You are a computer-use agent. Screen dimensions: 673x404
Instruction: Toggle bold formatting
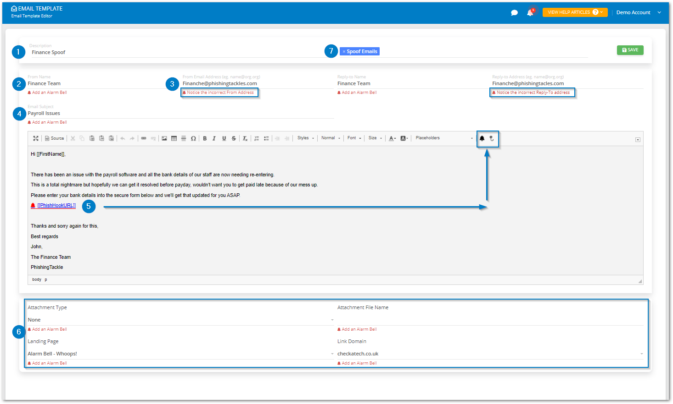point(205,138)
